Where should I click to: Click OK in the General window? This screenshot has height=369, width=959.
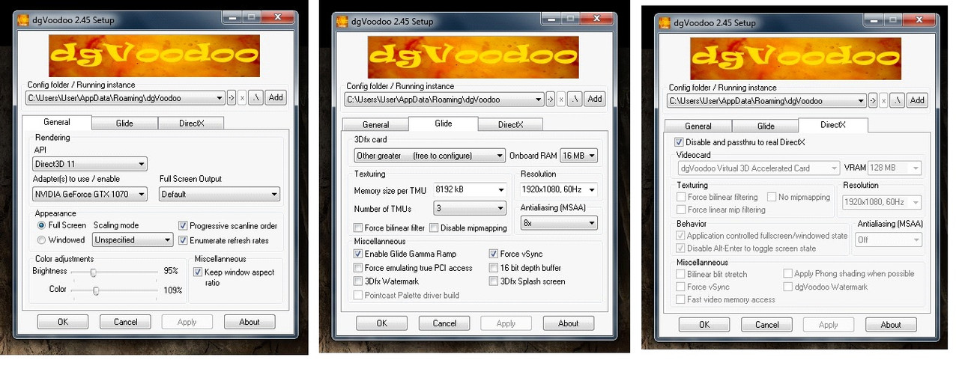click(x=63, y=322)
